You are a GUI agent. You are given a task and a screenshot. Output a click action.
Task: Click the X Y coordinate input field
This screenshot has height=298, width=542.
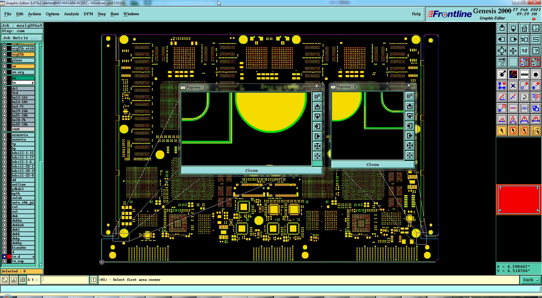click(65, 280)
